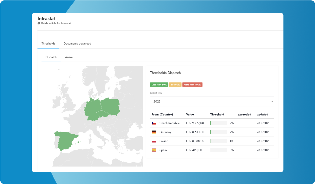This screenshot has width=315, height=184.
Task: Click the Thresholds Dispatch heading
Action: click(165, 73)
